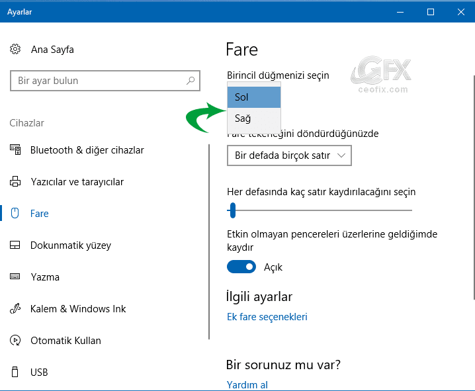This screenshot has height=391, width=475.
Task: Click the pen icon for Windows Ink
Action: (15, 308)
